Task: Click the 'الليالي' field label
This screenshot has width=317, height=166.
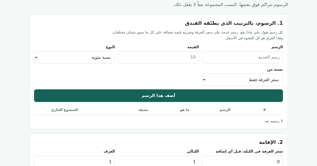Action: 193,151
